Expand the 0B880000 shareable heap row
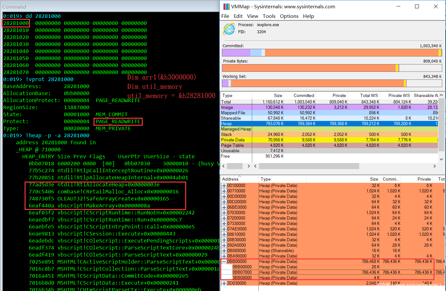This screenshot has height=291, width=446. point(224,251)
